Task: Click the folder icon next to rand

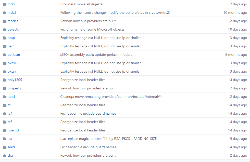Action: pos(4,97)
